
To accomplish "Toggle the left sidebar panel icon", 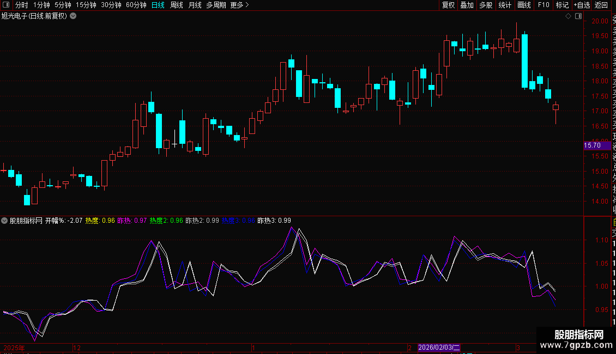I will (x=6, y=5).
